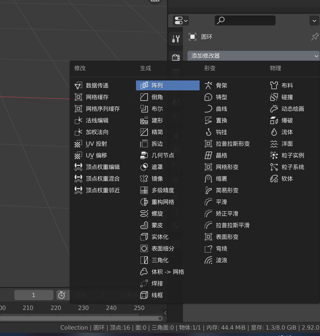The width and height of the screenshot is (320, 336).
Task: Click the Mask (遮罩) modifier icon
Action: pyautogui.click(x=144, y=167)
